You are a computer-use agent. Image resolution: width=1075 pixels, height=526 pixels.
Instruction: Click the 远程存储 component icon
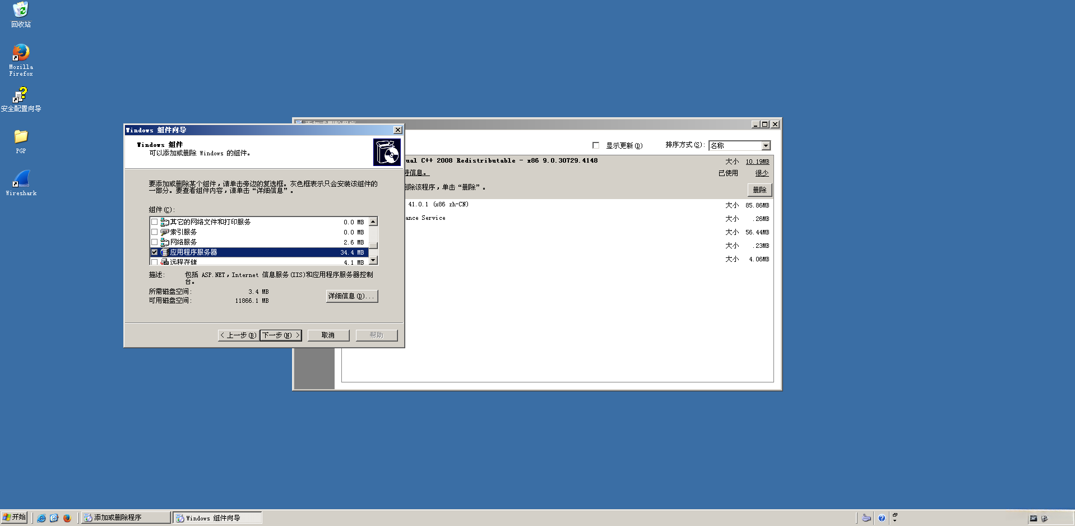pos(165,262)
